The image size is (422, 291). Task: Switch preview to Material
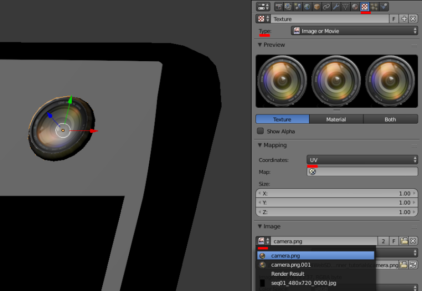click(336, 119)
